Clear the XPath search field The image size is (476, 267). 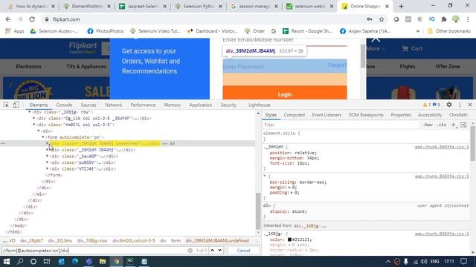(x=190, y=251)
